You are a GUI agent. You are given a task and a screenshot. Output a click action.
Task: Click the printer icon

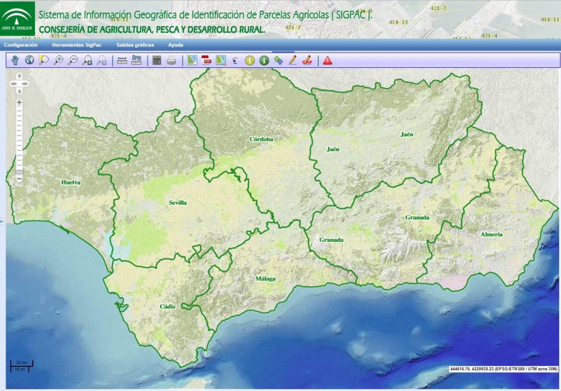click(171, 60)
